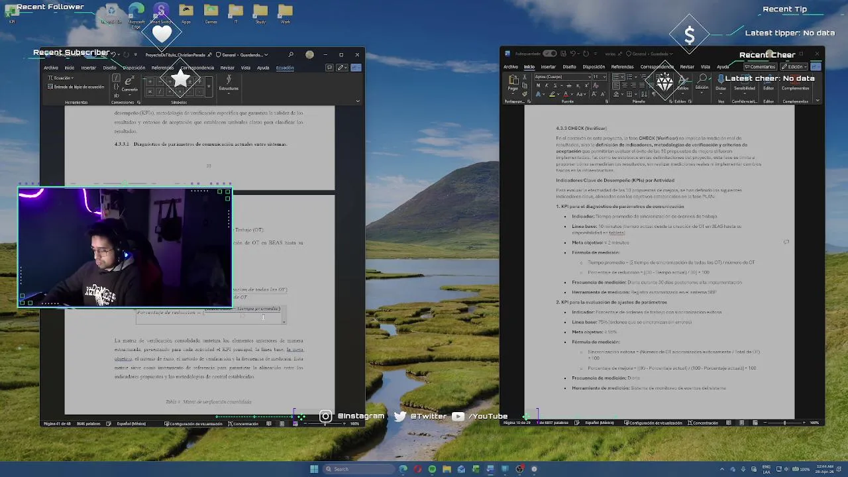Screen dimensions: 848x477
Task: Open Complementos add-ins button
Action: [795, 81]
